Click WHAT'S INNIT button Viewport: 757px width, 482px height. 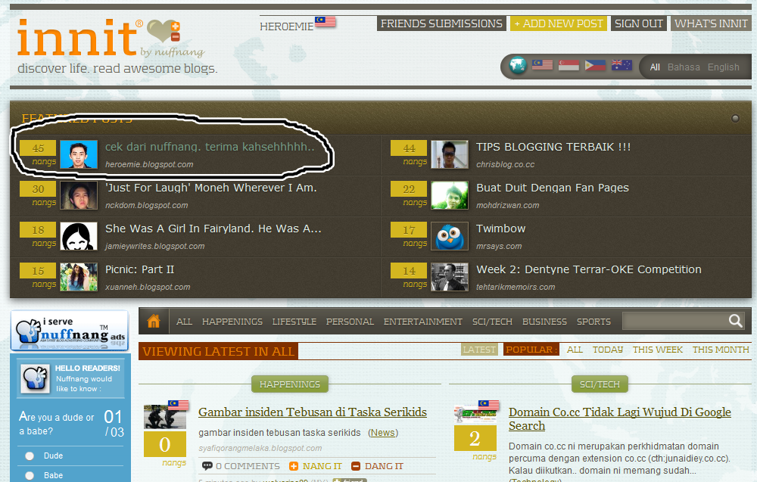pos(711,23)
